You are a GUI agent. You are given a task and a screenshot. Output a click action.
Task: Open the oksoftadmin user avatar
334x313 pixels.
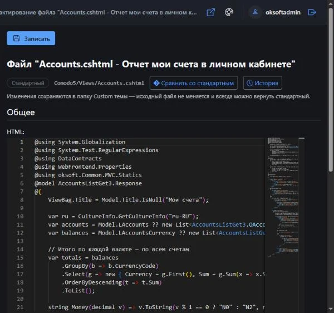[255, 12]
